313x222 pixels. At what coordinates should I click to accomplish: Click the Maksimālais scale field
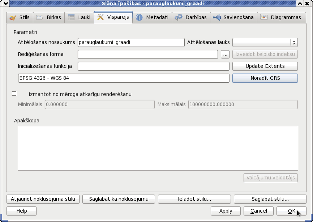click(243, 104)
